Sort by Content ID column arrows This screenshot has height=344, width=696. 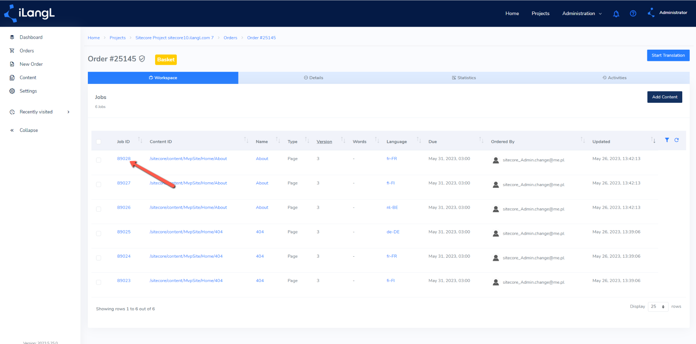coord(246,140)
